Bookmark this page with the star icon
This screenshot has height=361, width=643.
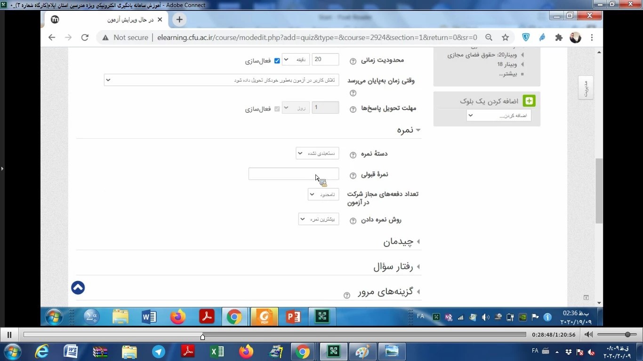click(505, 38)
